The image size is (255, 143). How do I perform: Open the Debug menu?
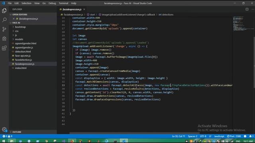(52, 3)
